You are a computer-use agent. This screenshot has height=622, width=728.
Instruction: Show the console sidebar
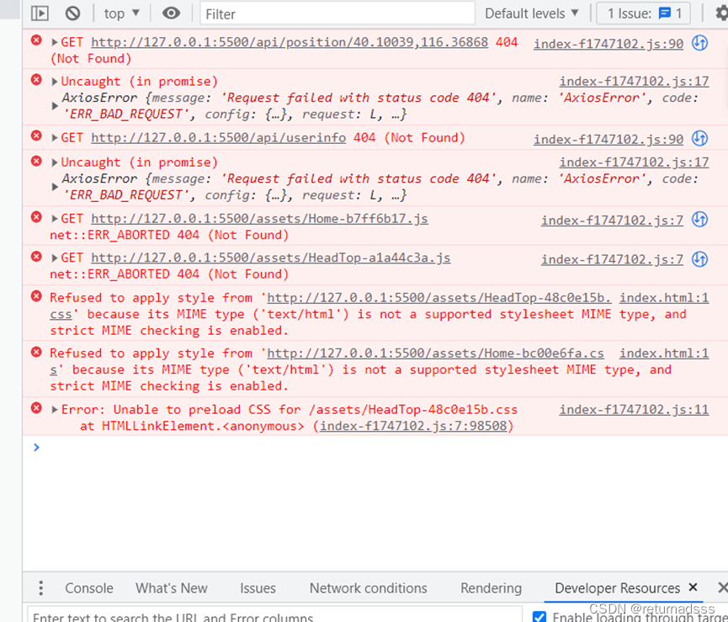(38, 13)
